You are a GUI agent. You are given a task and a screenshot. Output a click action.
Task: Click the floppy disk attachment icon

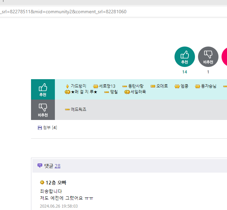[x=40, y=128]
